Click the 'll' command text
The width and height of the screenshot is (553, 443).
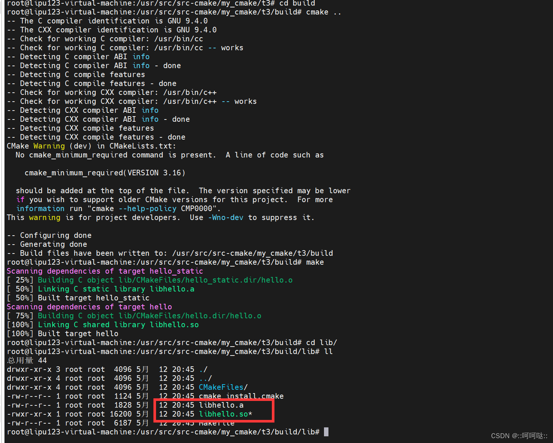[328, 351]
